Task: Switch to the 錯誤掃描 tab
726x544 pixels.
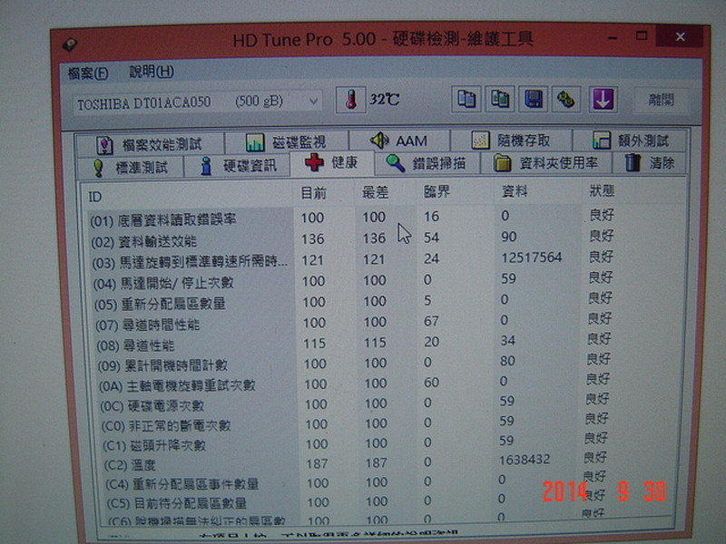Action: point(427,163)
